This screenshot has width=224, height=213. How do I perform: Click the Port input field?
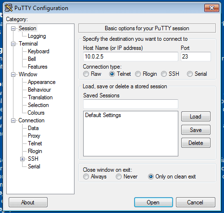196,57
